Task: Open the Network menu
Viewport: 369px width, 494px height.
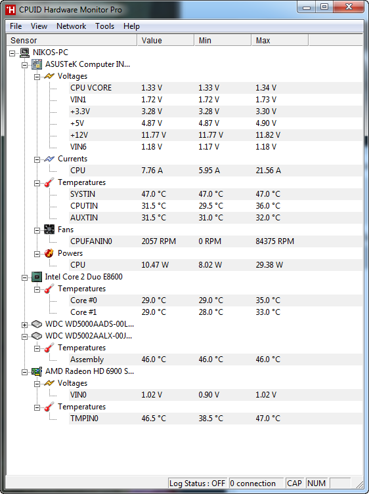Action: coord(72,26)
